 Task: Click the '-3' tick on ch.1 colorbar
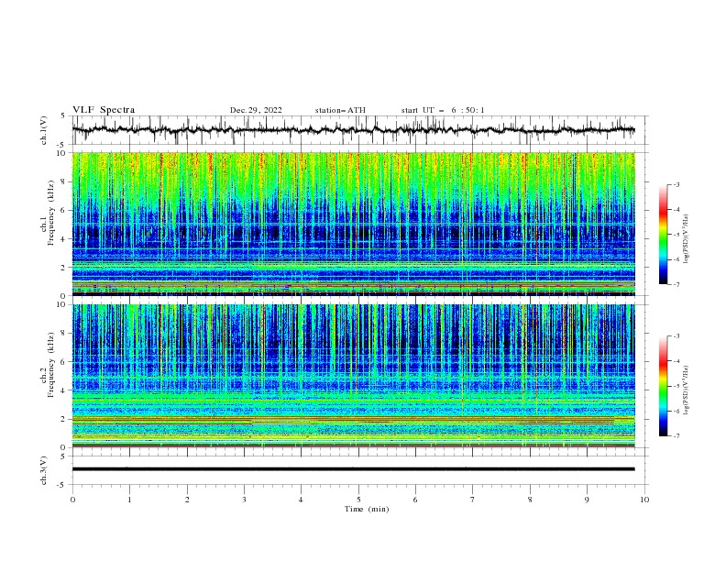pyautogui.click(x=676, y=184)
